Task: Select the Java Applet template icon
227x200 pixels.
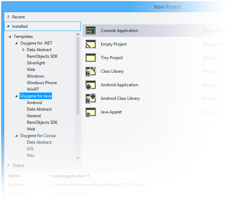Action: coord(90,112)
